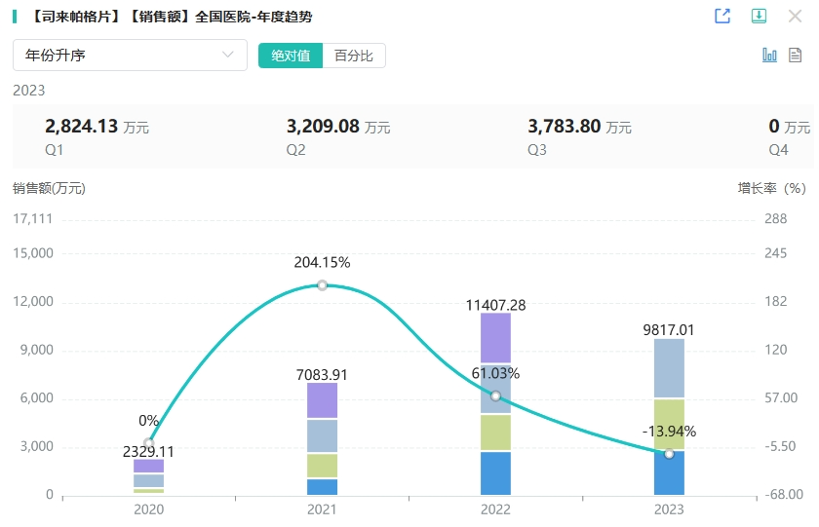This screenshot has height=527, width=819.
Task: Switch to data table document icon
Action: pyautogui.click(x=796, y=56)
